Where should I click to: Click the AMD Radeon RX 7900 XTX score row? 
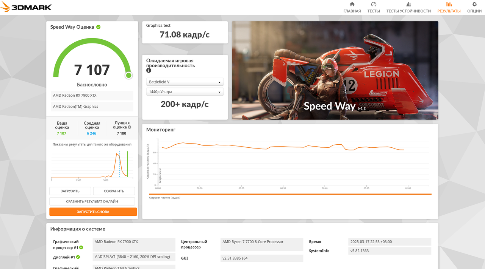[x=92, y=96]
